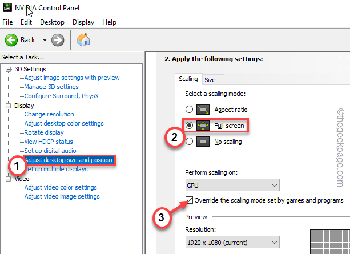Viewport: 350px width, 254px height.
Task: Go to Home using house icon
Action: [x=83, y=40]
